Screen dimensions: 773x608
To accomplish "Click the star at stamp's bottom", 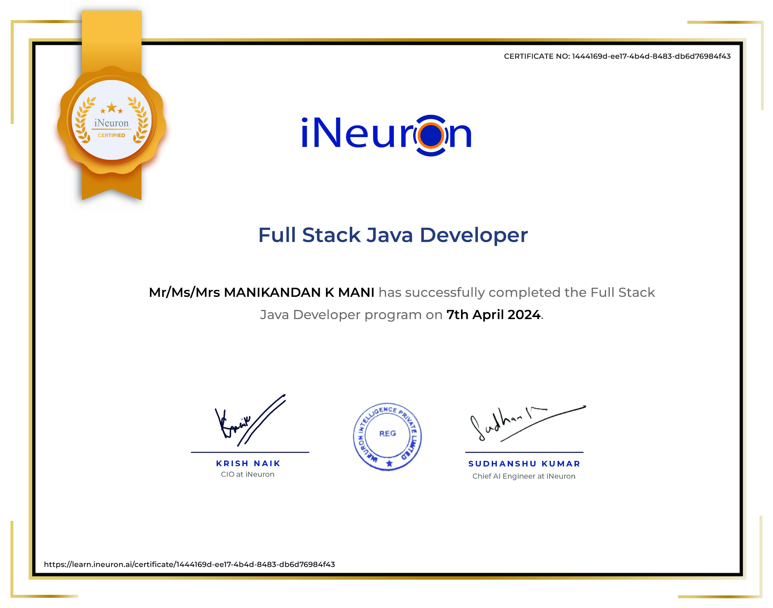I will point(389,463).
